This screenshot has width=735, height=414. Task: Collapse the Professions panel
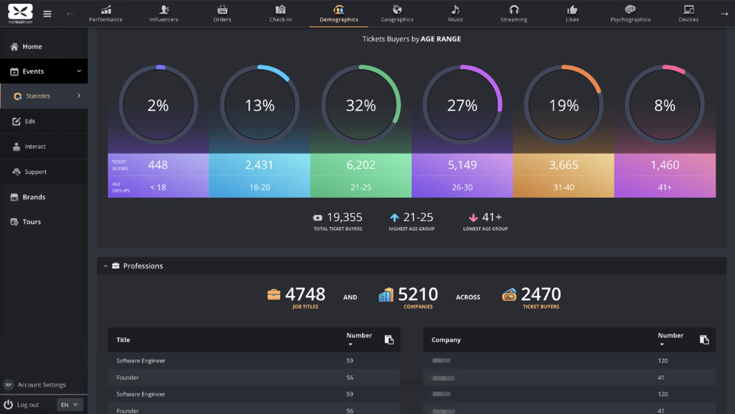pos(106,266)
